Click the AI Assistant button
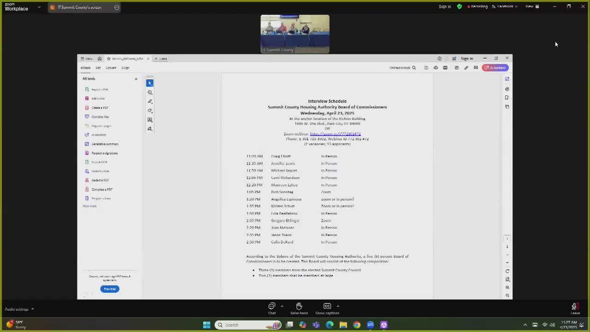This screenshot has width=590, height=332. (495, 68)
